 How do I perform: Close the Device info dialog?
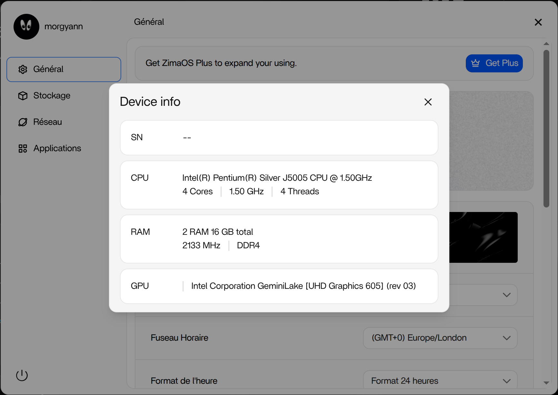click(428, 102)
